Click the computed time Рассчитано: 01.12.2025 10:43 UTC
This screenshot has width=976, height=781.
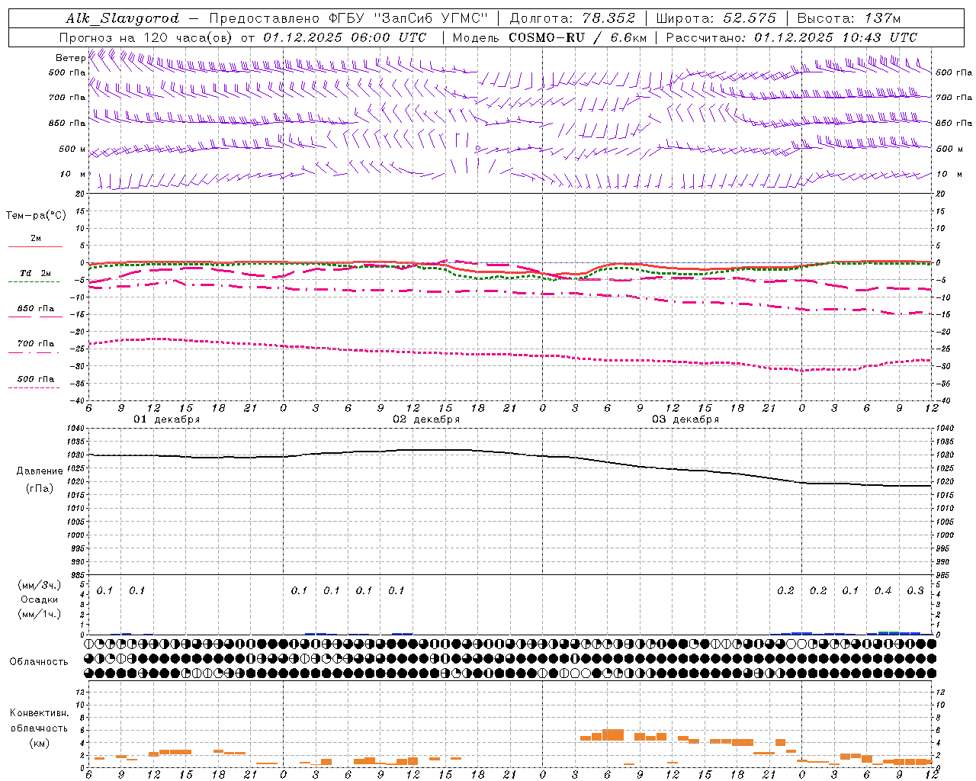791,37
